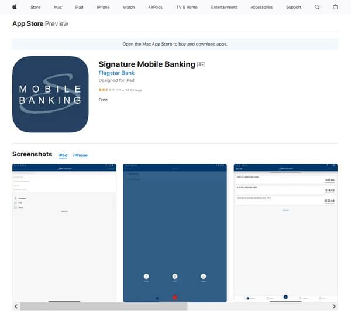The height and width of the screenshot is (320, 351).
Task: Open the second blue menu screenshot
Action: [175, 233]
